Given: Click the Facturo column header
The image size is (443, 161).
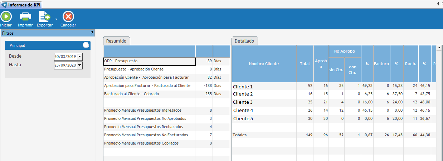Looking at the screenshot, I should click(x=381, y=64).
